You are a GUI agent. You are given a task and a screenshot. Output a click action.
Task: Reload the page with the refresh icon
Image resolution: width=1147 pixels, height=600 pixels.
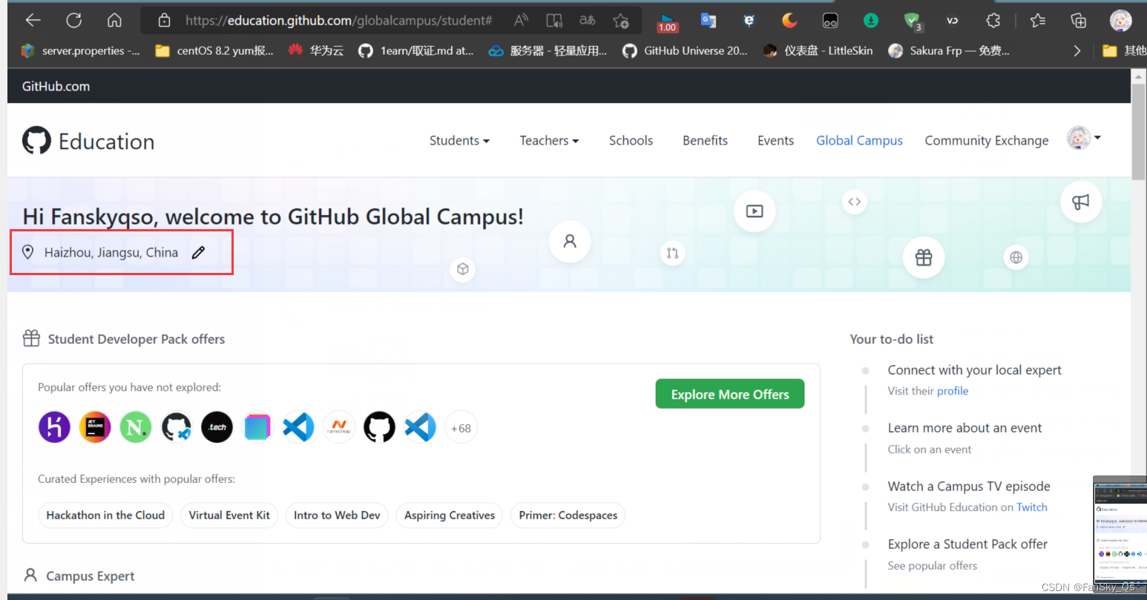coord(73,21)
